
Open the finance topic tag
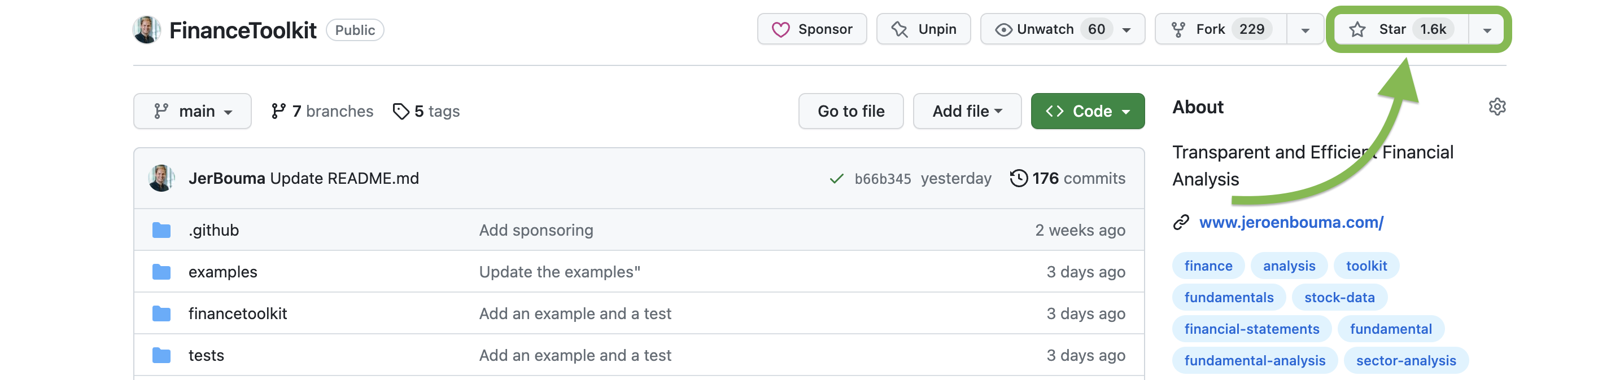coord(1207,266)
